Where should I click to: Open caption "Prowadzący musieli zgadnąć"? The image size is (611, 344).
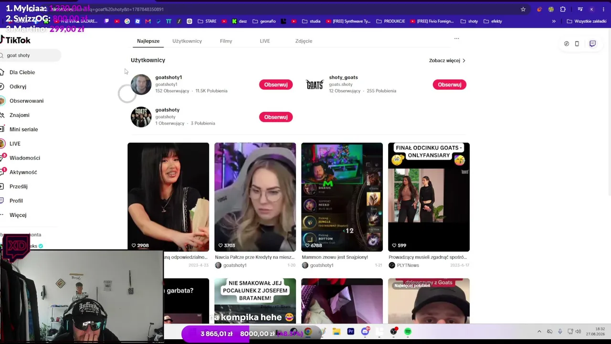428,257
